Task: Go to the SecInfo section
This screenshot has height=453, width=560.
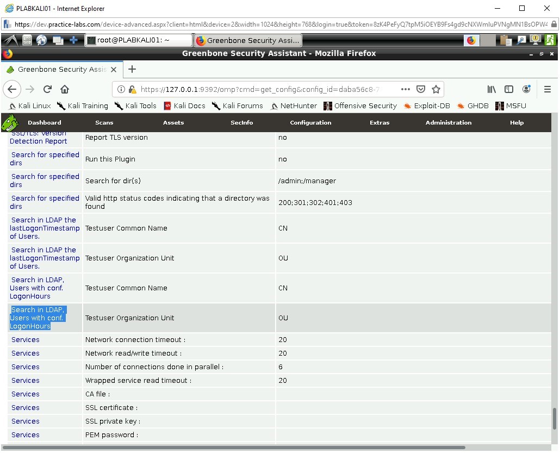Action: point(241,122)
